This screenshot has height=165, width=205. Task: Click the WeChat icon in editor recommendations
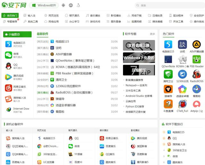tap(8, 55)
